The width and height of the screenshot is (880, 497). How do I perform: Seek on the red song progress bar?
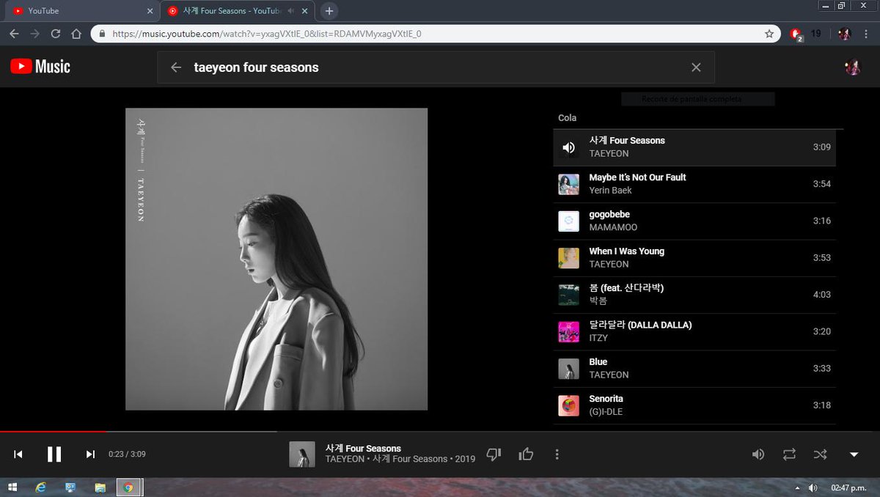[53, 431]
